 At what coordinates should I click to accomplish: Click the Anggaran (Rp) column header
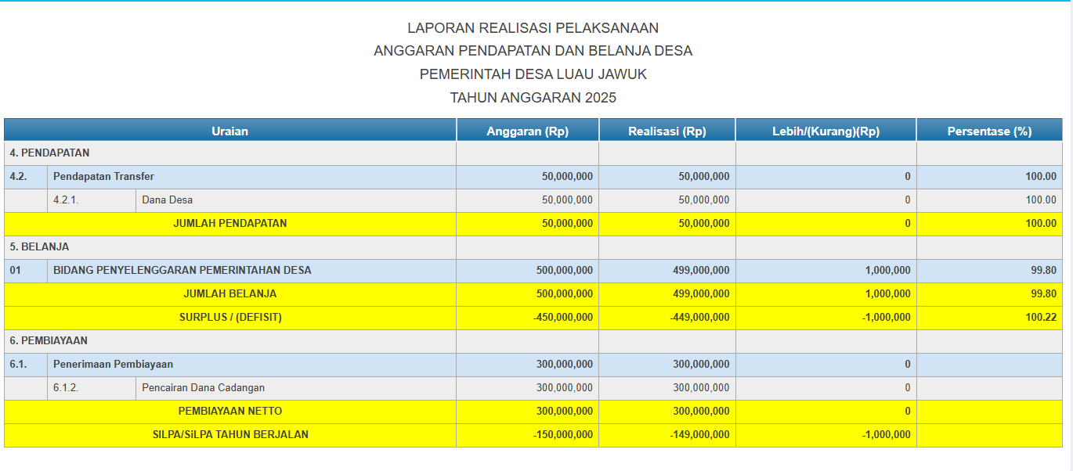coord(527,131)
